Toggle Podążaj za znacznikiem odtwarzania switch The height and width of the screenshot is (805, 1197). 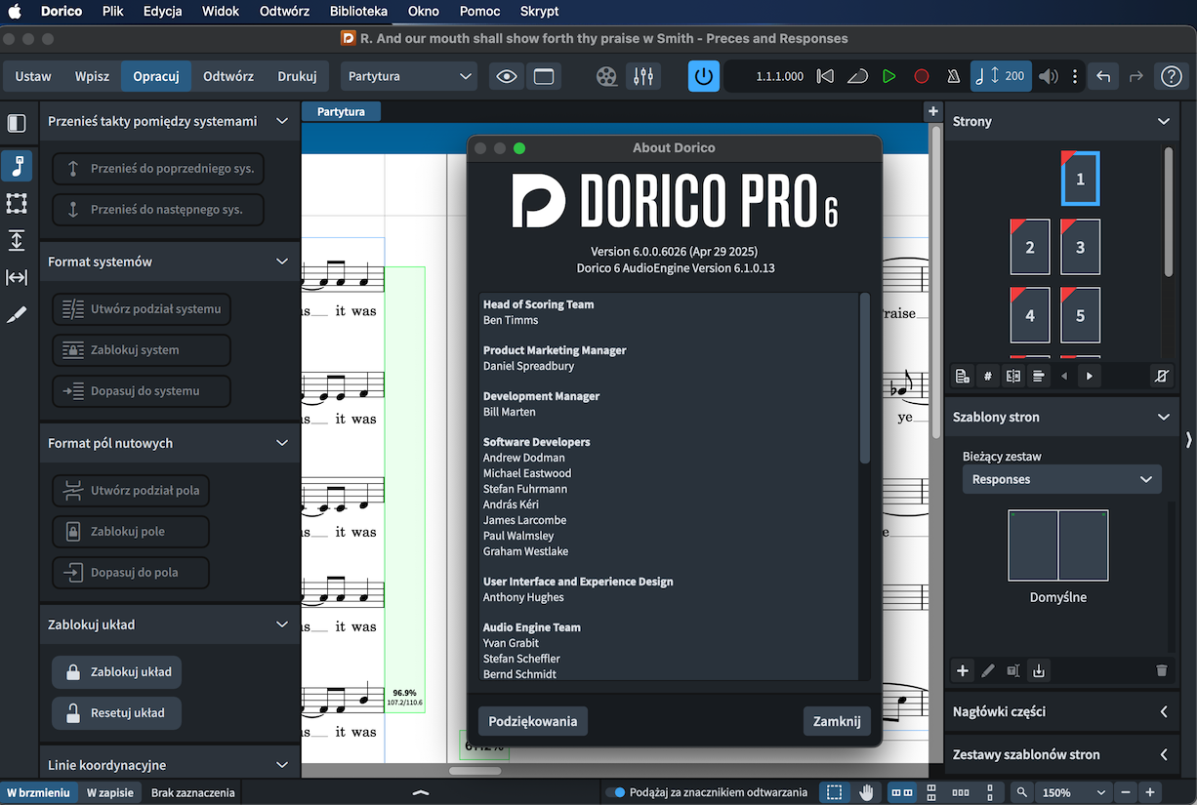[615, 792]
